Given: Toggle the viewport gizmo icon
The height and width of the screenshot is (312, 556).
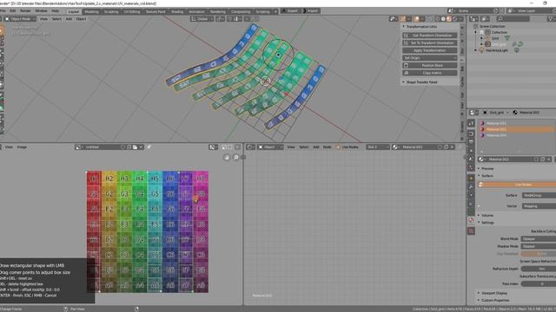Looking at the screenshot, I should point(403,19).
